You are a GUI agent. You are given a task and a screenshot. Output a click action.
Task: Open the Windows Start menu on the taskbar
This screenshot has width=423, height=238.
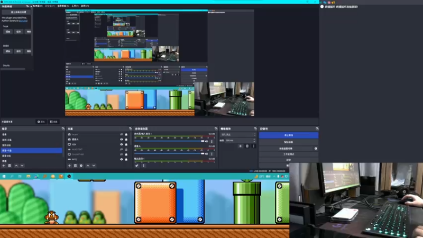tap(4, 176)
